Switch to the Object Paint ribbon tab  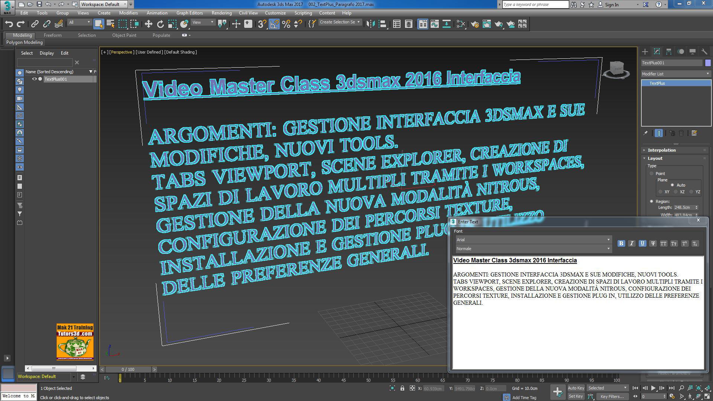coord(124,35)
